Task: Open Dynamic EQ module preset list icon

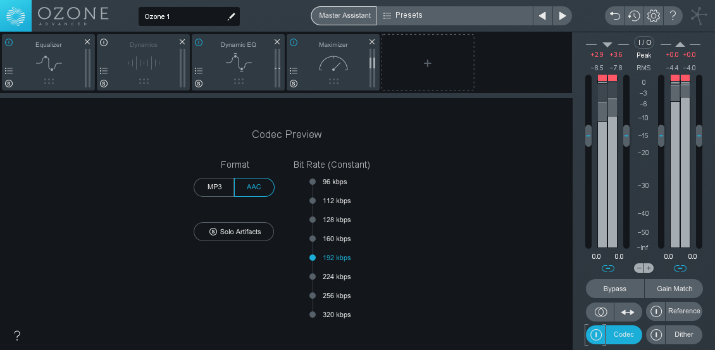Action: point(198,71)
